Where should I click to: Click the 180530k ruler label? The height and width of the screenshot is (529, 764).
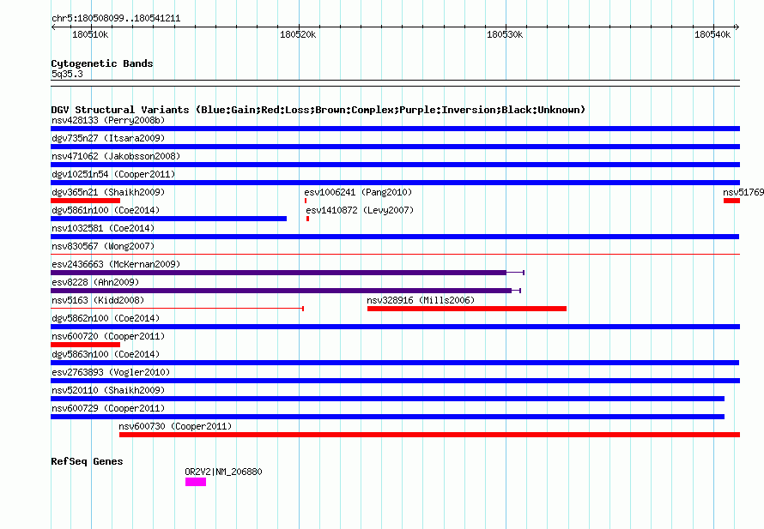[x=505, y=34]
